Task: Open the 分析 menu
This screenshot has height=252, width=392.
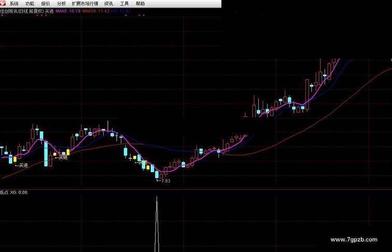Action: (x=61, y=4)
